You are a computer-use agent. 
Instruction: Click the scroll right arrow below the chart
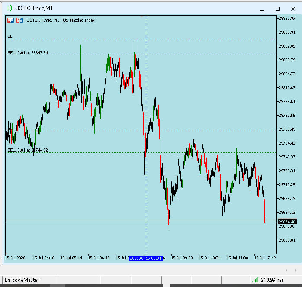tap(296, 271)
